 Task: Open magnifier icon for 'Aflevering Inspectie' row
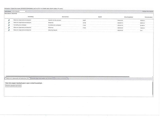point(9,30)
